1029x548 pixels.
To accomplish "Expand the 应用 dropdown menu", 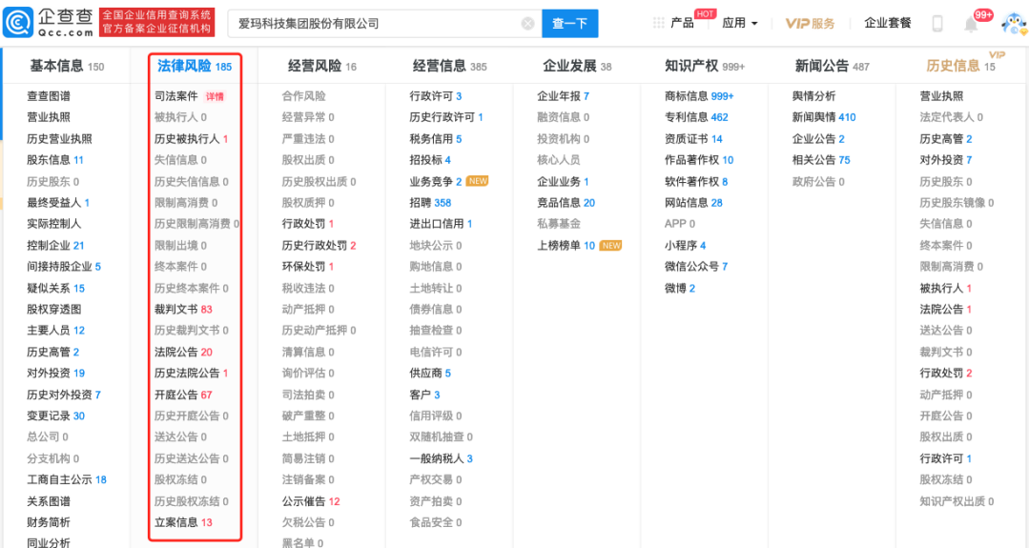I will (x=740, y=23).
